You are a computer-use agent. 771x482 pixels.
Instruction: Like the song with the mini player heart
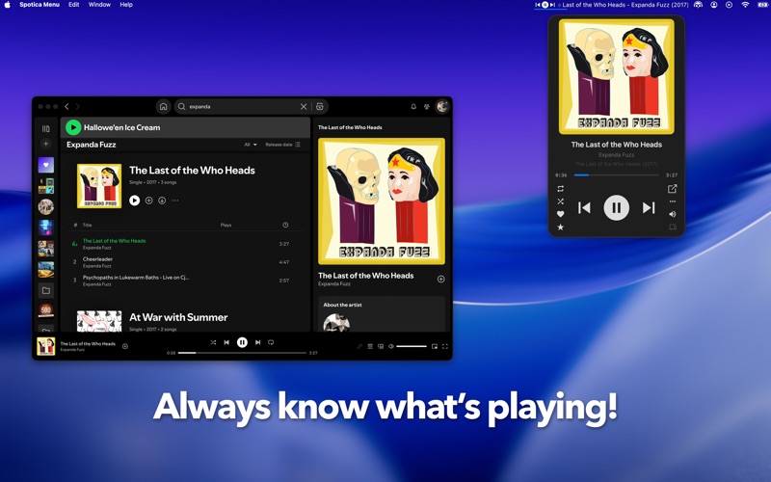coord(561,214)
